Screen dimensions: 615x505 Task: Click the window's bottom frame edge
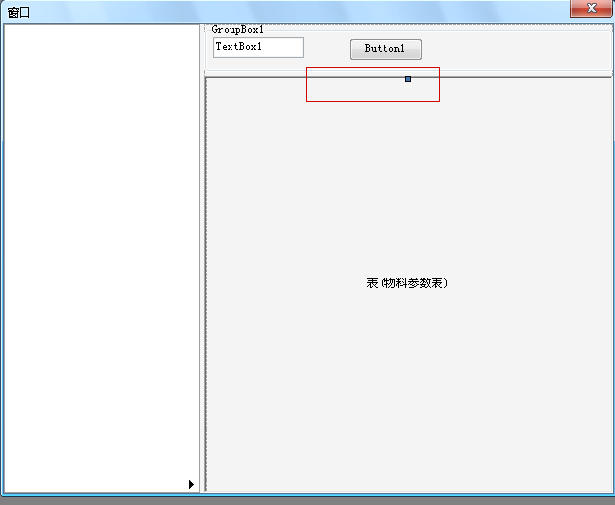(x=307, y=493)
